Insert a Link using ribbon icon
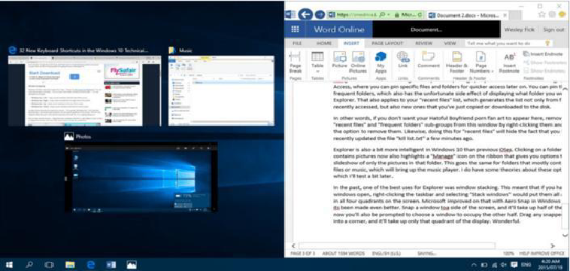This screenshot has width=570, height=271. tap(402, 60)
